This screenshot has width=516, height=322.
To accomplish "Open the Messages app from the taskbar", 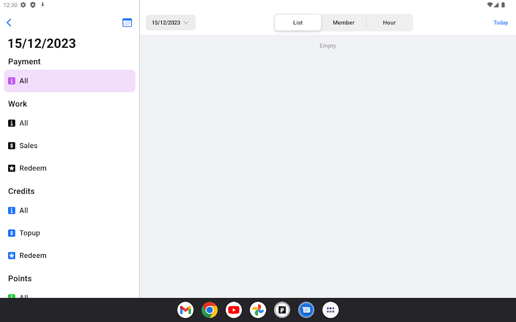I will point(306,309).
